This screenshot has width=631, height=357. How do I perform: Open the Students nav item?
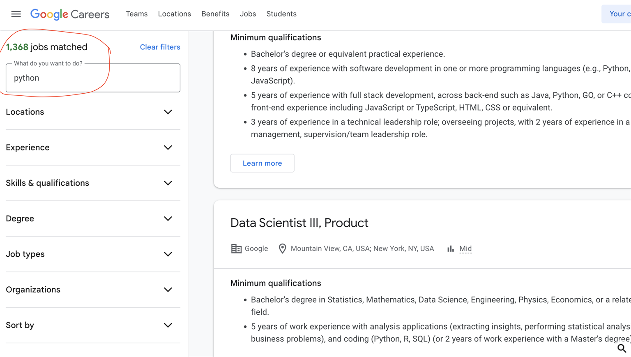pyautogui.click(x=281, y=14)
